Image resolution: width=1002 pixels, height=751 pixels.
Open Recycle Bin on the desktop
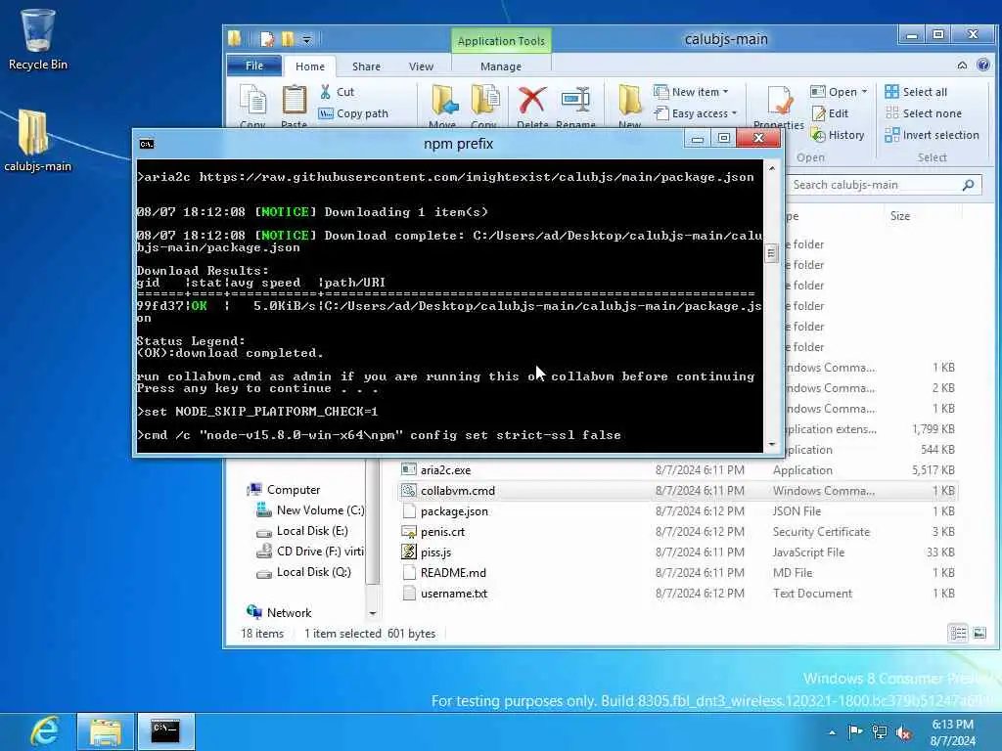[38, 39]
